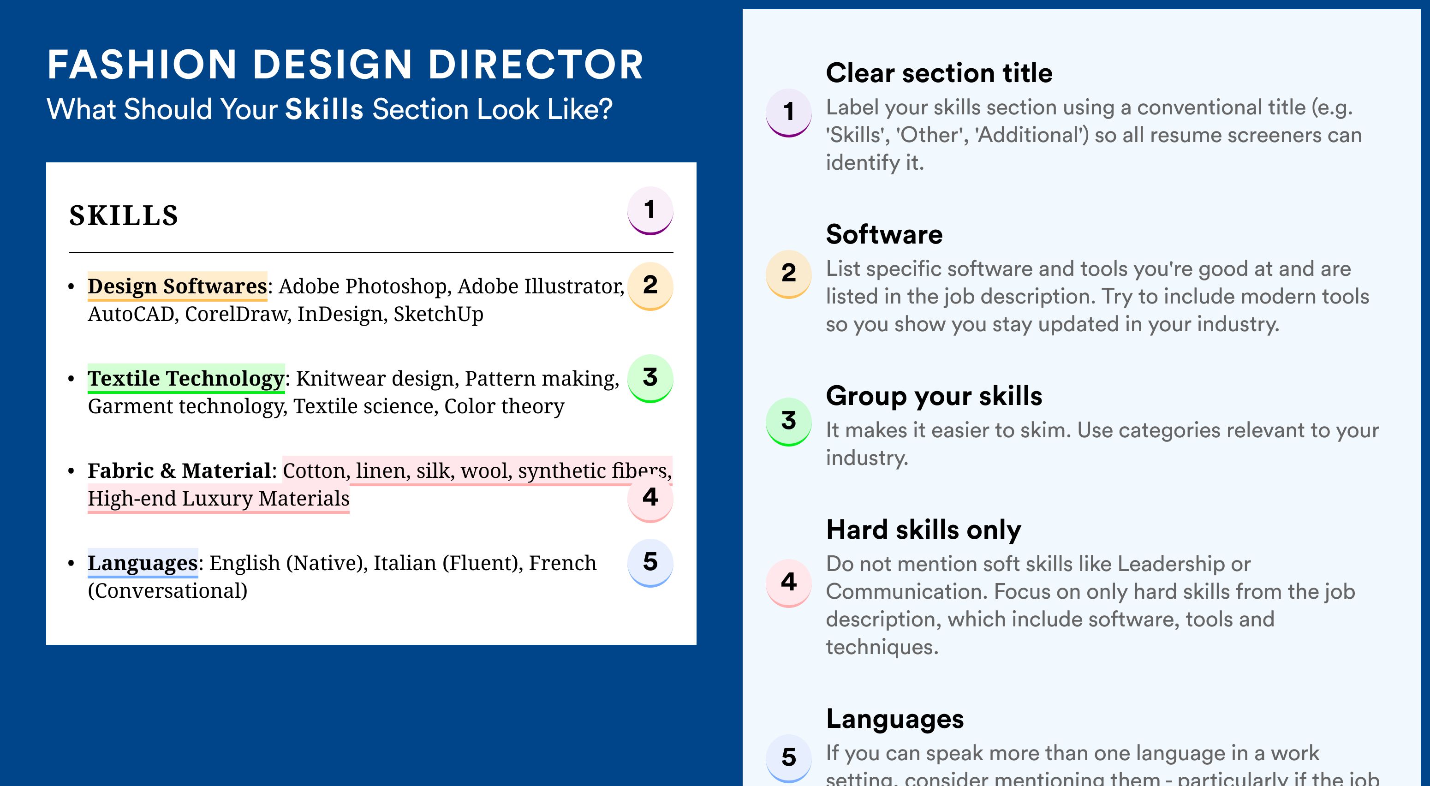Screen dimensions: 1430x786
Task: Click the orange 2 badge next to Software heading
Action: (789, 274)
